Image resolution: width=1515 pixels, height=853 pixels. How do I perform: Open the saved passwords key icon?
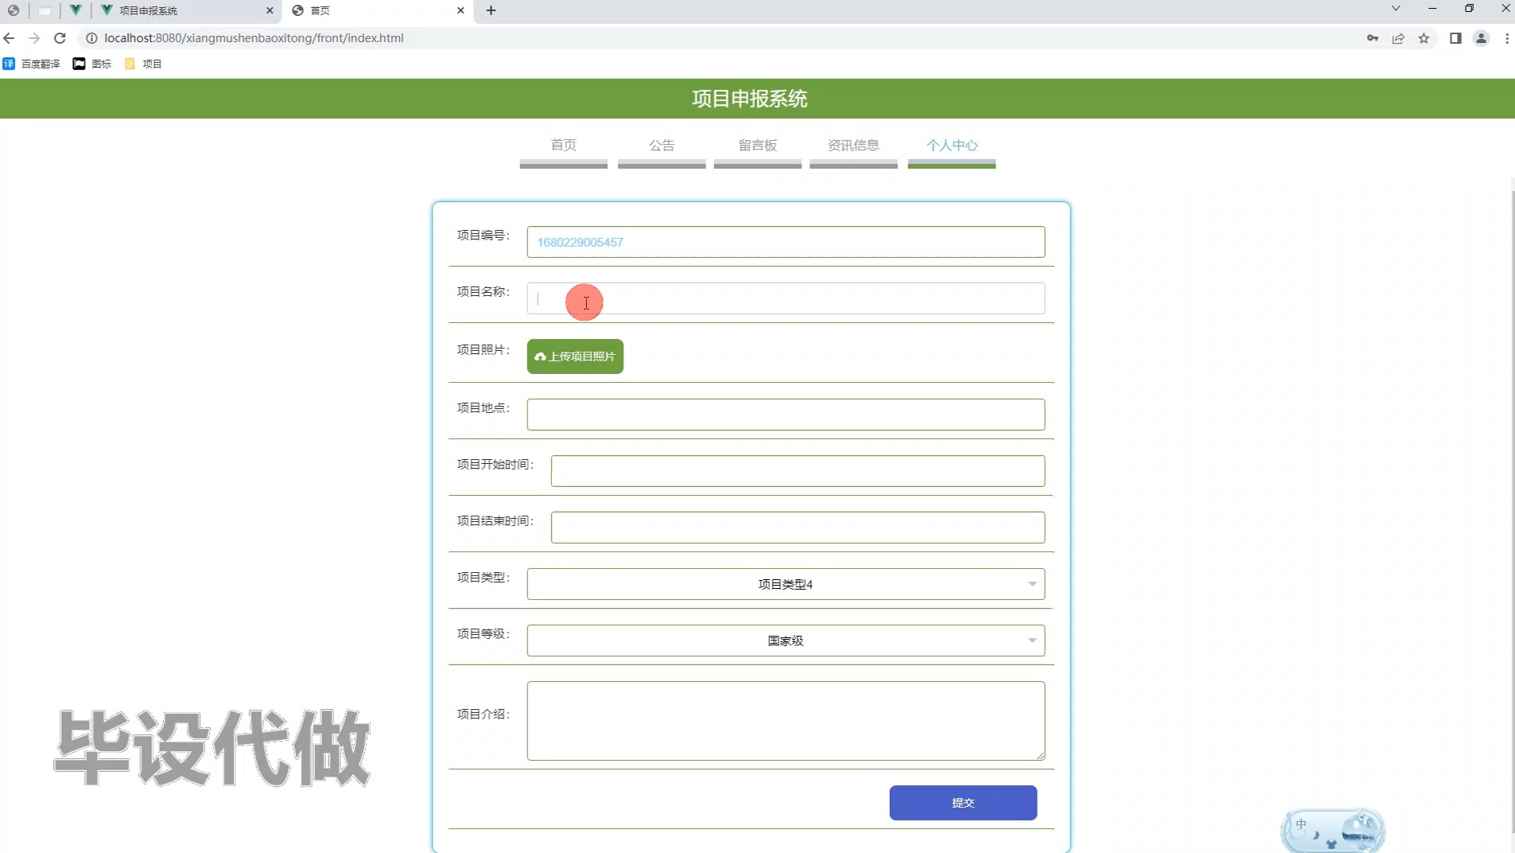tap(1373, 38)
